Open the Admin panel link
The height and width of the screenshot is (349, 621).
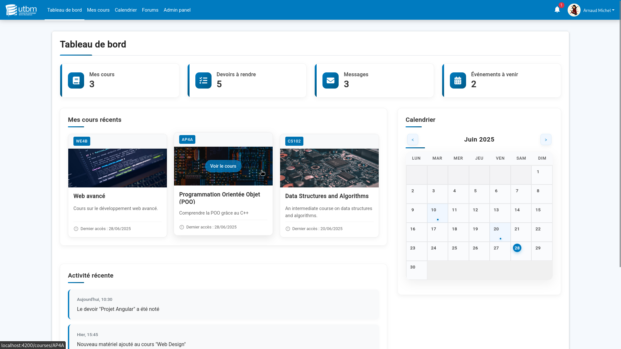coord(177,10)
